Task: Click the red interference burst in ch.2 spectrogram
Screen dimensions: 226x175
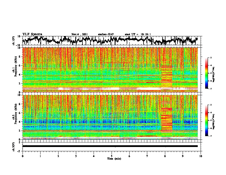Action: [167, 120]
